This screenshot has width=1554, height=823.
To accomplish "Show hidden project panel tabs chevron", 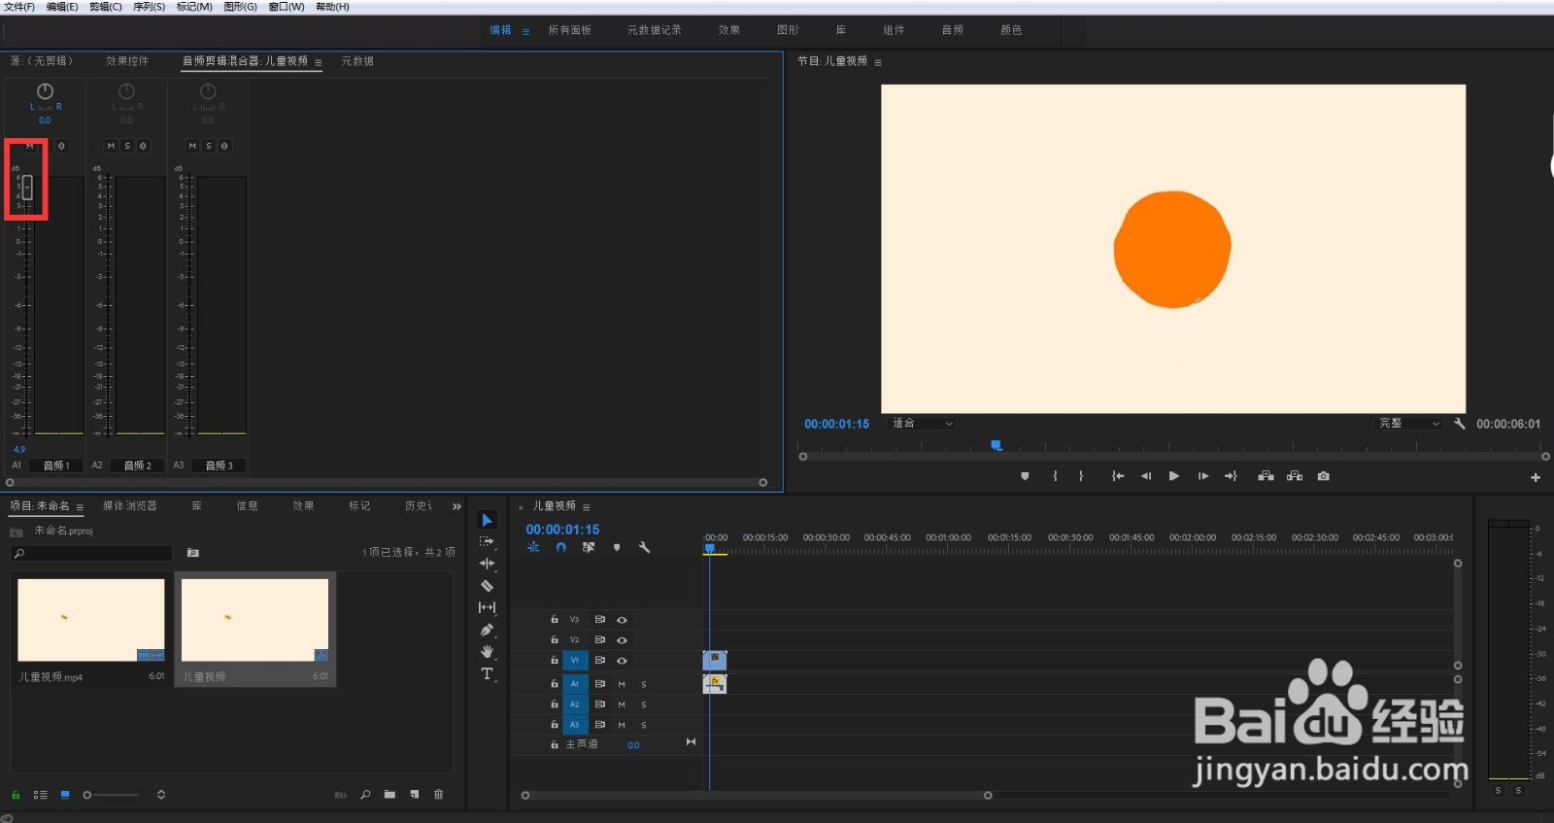I will 456,506.
